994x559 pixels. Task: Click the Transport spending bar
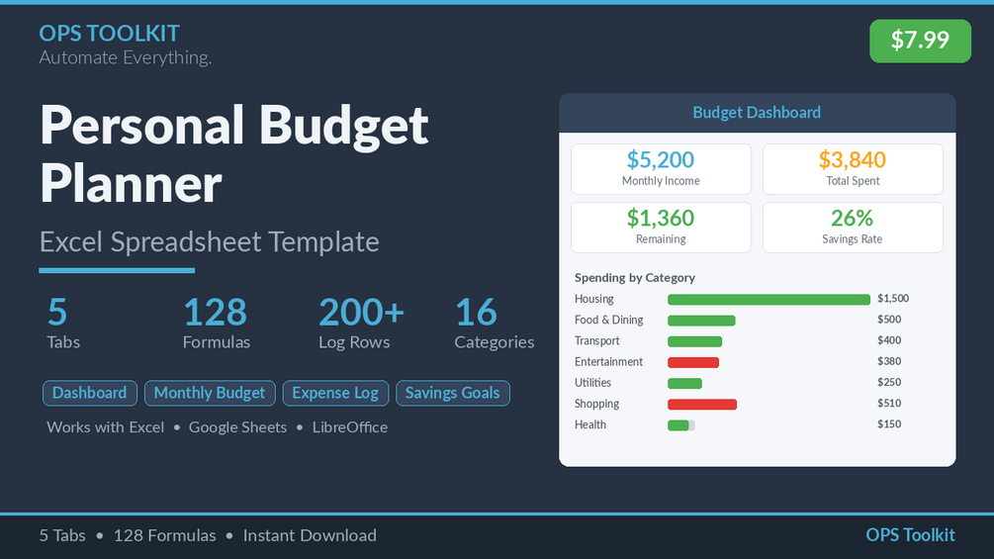[x=694, y=341]
